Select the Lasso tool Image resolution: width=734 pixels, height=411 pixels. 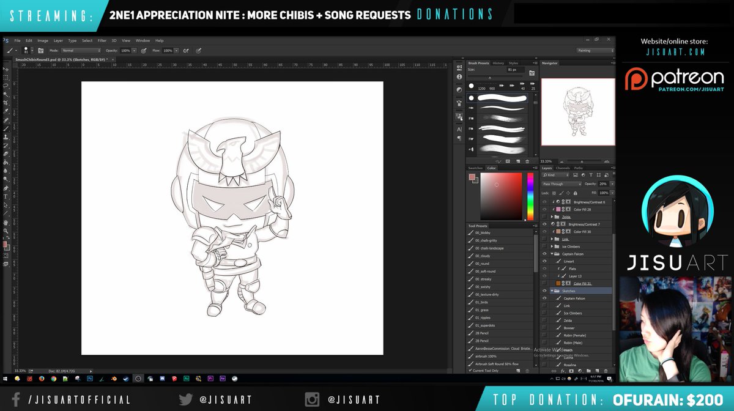click(x=6, y=86)
